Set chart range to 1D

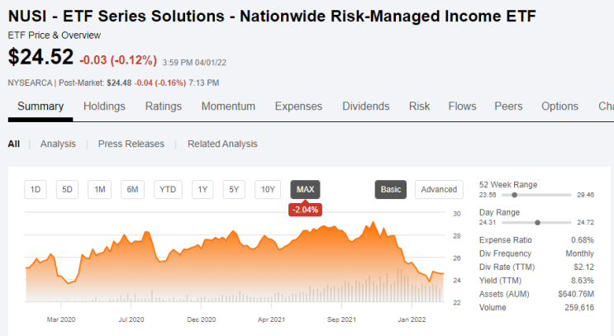(x=36, y=189)
